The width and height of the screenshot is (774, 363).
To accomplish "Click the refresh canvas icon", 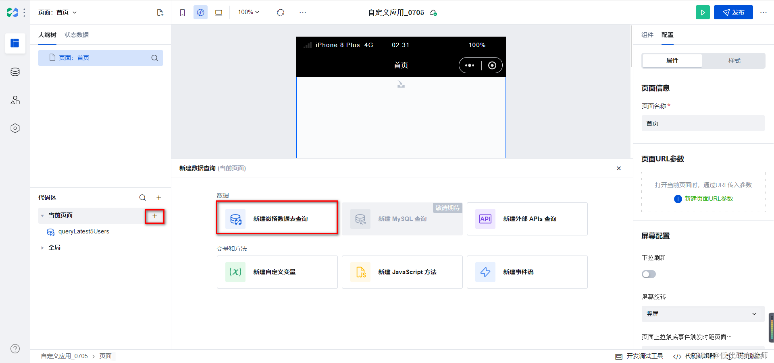I will pos(281,12).
